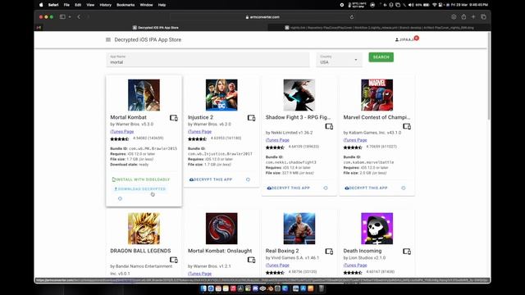Reload the page from the address bar
Viewport: 525px width, 295px height.
(x=352, y=16)
